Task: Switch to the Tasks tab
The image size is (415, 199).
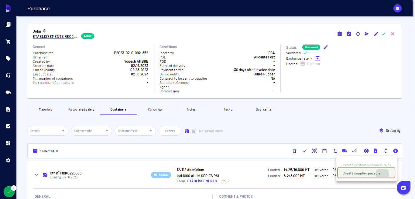Action: tap(228, 109)
